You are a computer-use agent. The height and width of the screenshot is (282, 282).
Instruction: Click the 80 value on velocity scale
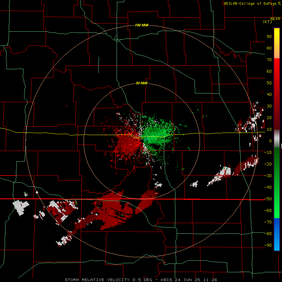269,48
